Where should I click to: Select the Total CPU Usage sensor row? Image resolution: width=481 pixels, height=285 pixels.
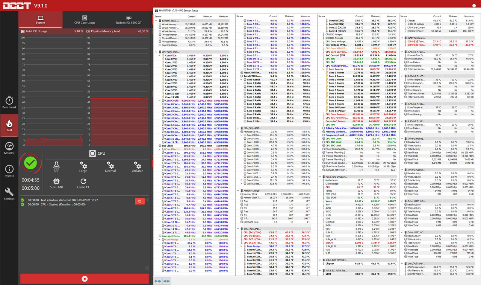coord(276,76)
